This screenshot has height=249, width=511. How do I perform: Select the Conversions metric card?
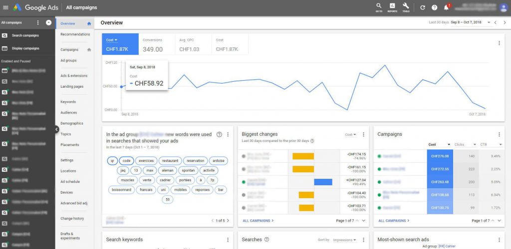click(x=157, y=44)
